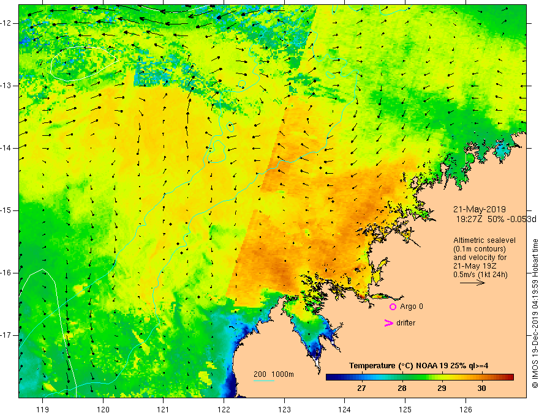
Task: Click the 'Argo 0' legend label
Action: point(412,306)
